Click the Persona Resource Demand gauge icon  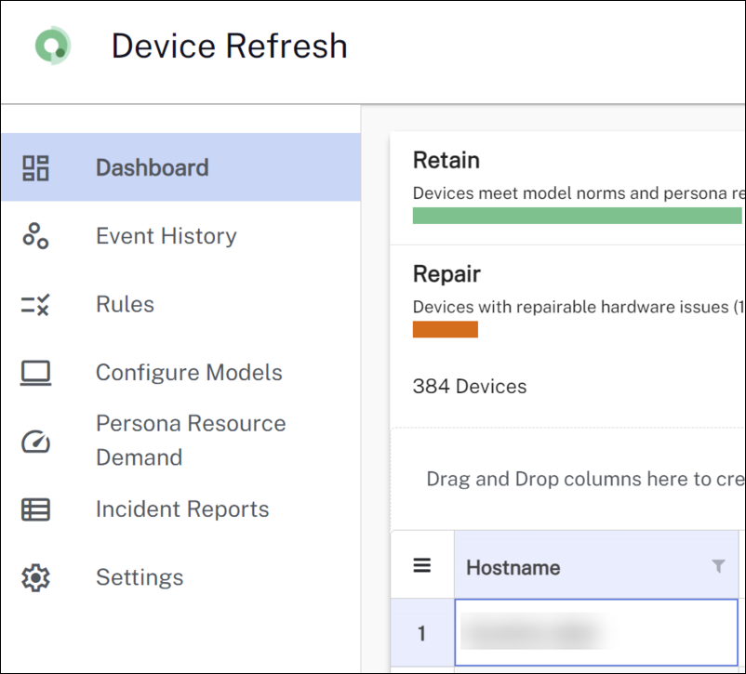[x=35, y=441]
